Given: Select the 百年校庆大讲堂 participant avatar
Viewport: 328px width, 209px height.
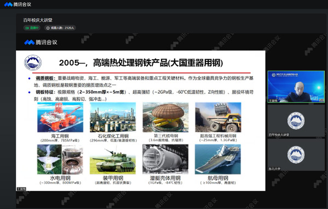Looking at the screenshot, I should pyautogui.click(x=296, y=121).
